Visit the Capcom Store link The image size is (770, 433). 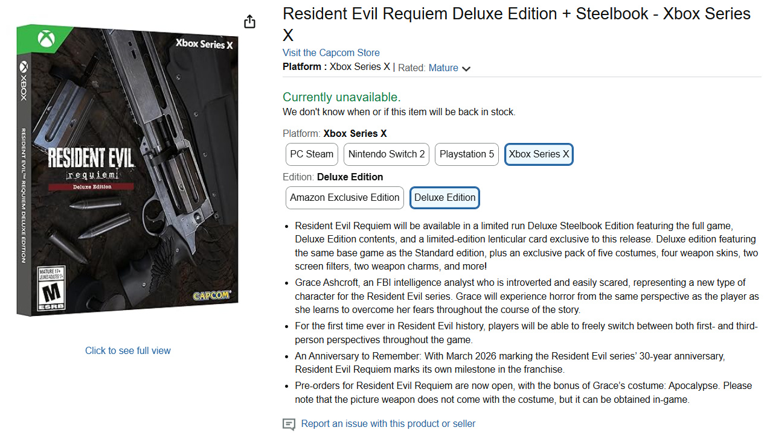[x=331, y=52]
